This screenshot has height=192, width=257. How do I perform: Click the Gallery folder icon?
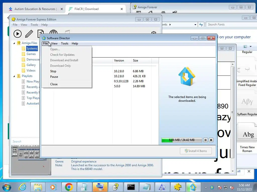pyautogui.click(x=23, y=65)
